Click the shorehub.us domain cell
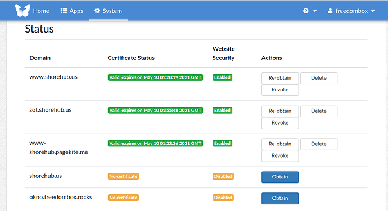Screen dimensions: 388x211 (46, 176)
